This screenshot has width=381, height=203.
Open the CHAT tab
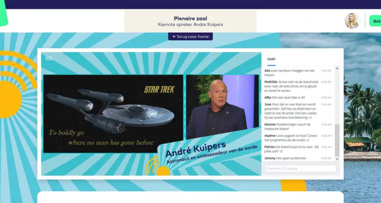[x=271, y=59]
